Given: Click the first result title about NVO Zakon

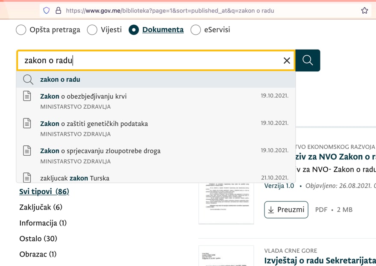Looking at the screenshot, I should (336, 157).
